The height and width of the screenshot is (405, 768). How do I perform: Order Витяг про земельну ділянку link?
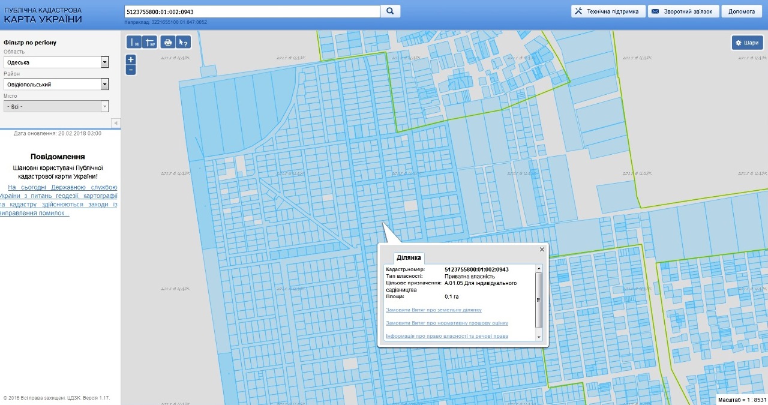(x=434, y=310)
